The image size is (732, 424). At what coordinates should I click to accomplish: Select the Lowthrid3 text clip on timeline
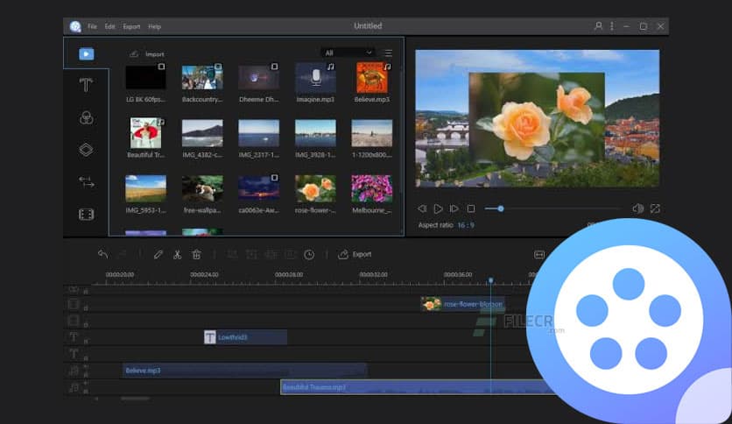(245, 337)
